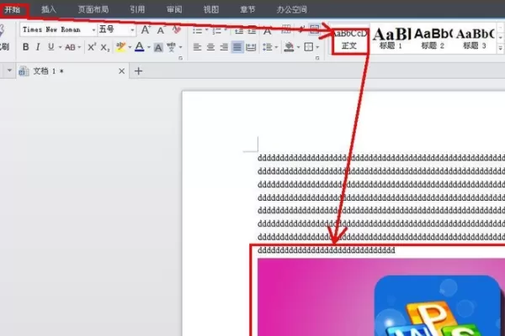Apply the 标题 2 style

click(433, 39)
